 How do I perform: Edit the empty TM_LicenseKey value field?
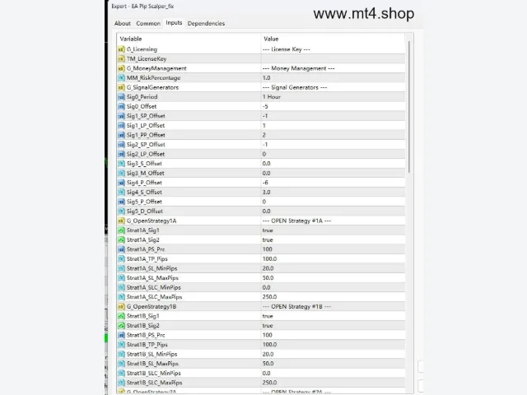pos(333,58)
